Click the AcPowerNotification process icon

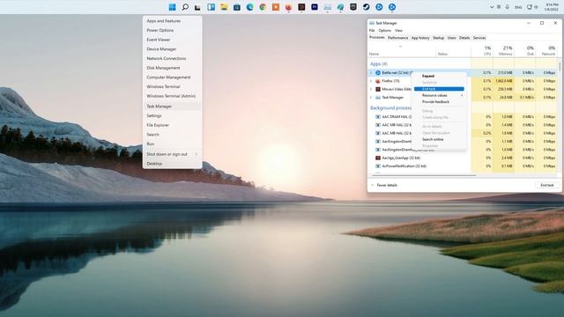coord(378,166)
